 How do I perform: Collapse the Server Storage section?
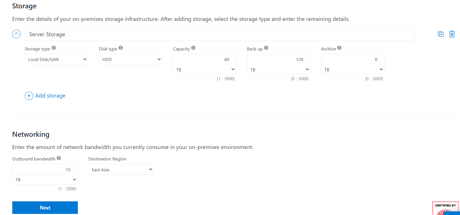click(16, 34)
